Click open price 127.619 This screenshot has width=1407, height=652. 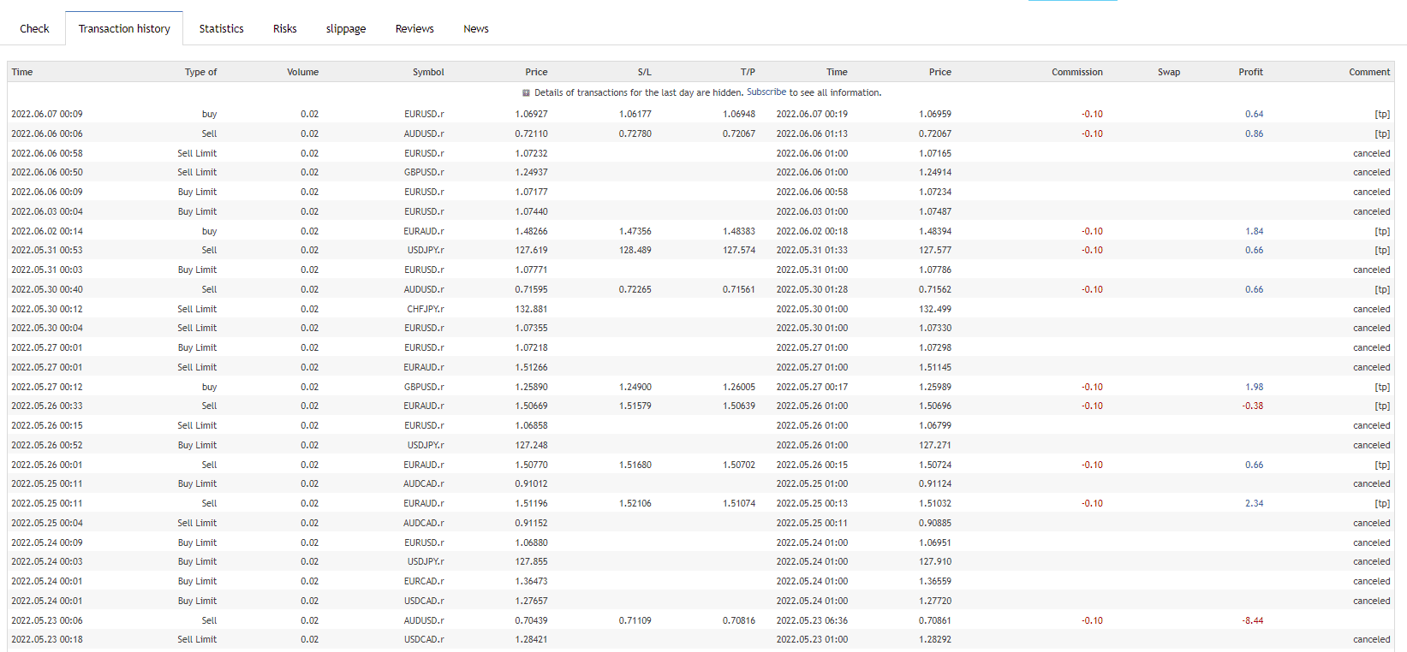pyautogui.click(x=531, y=250)
